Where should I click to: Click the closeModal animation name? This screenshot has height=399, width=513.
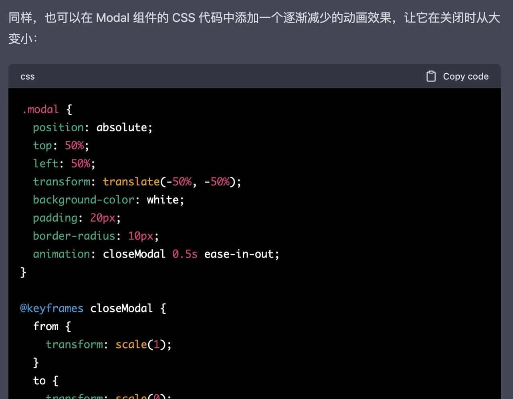[134, 254]
